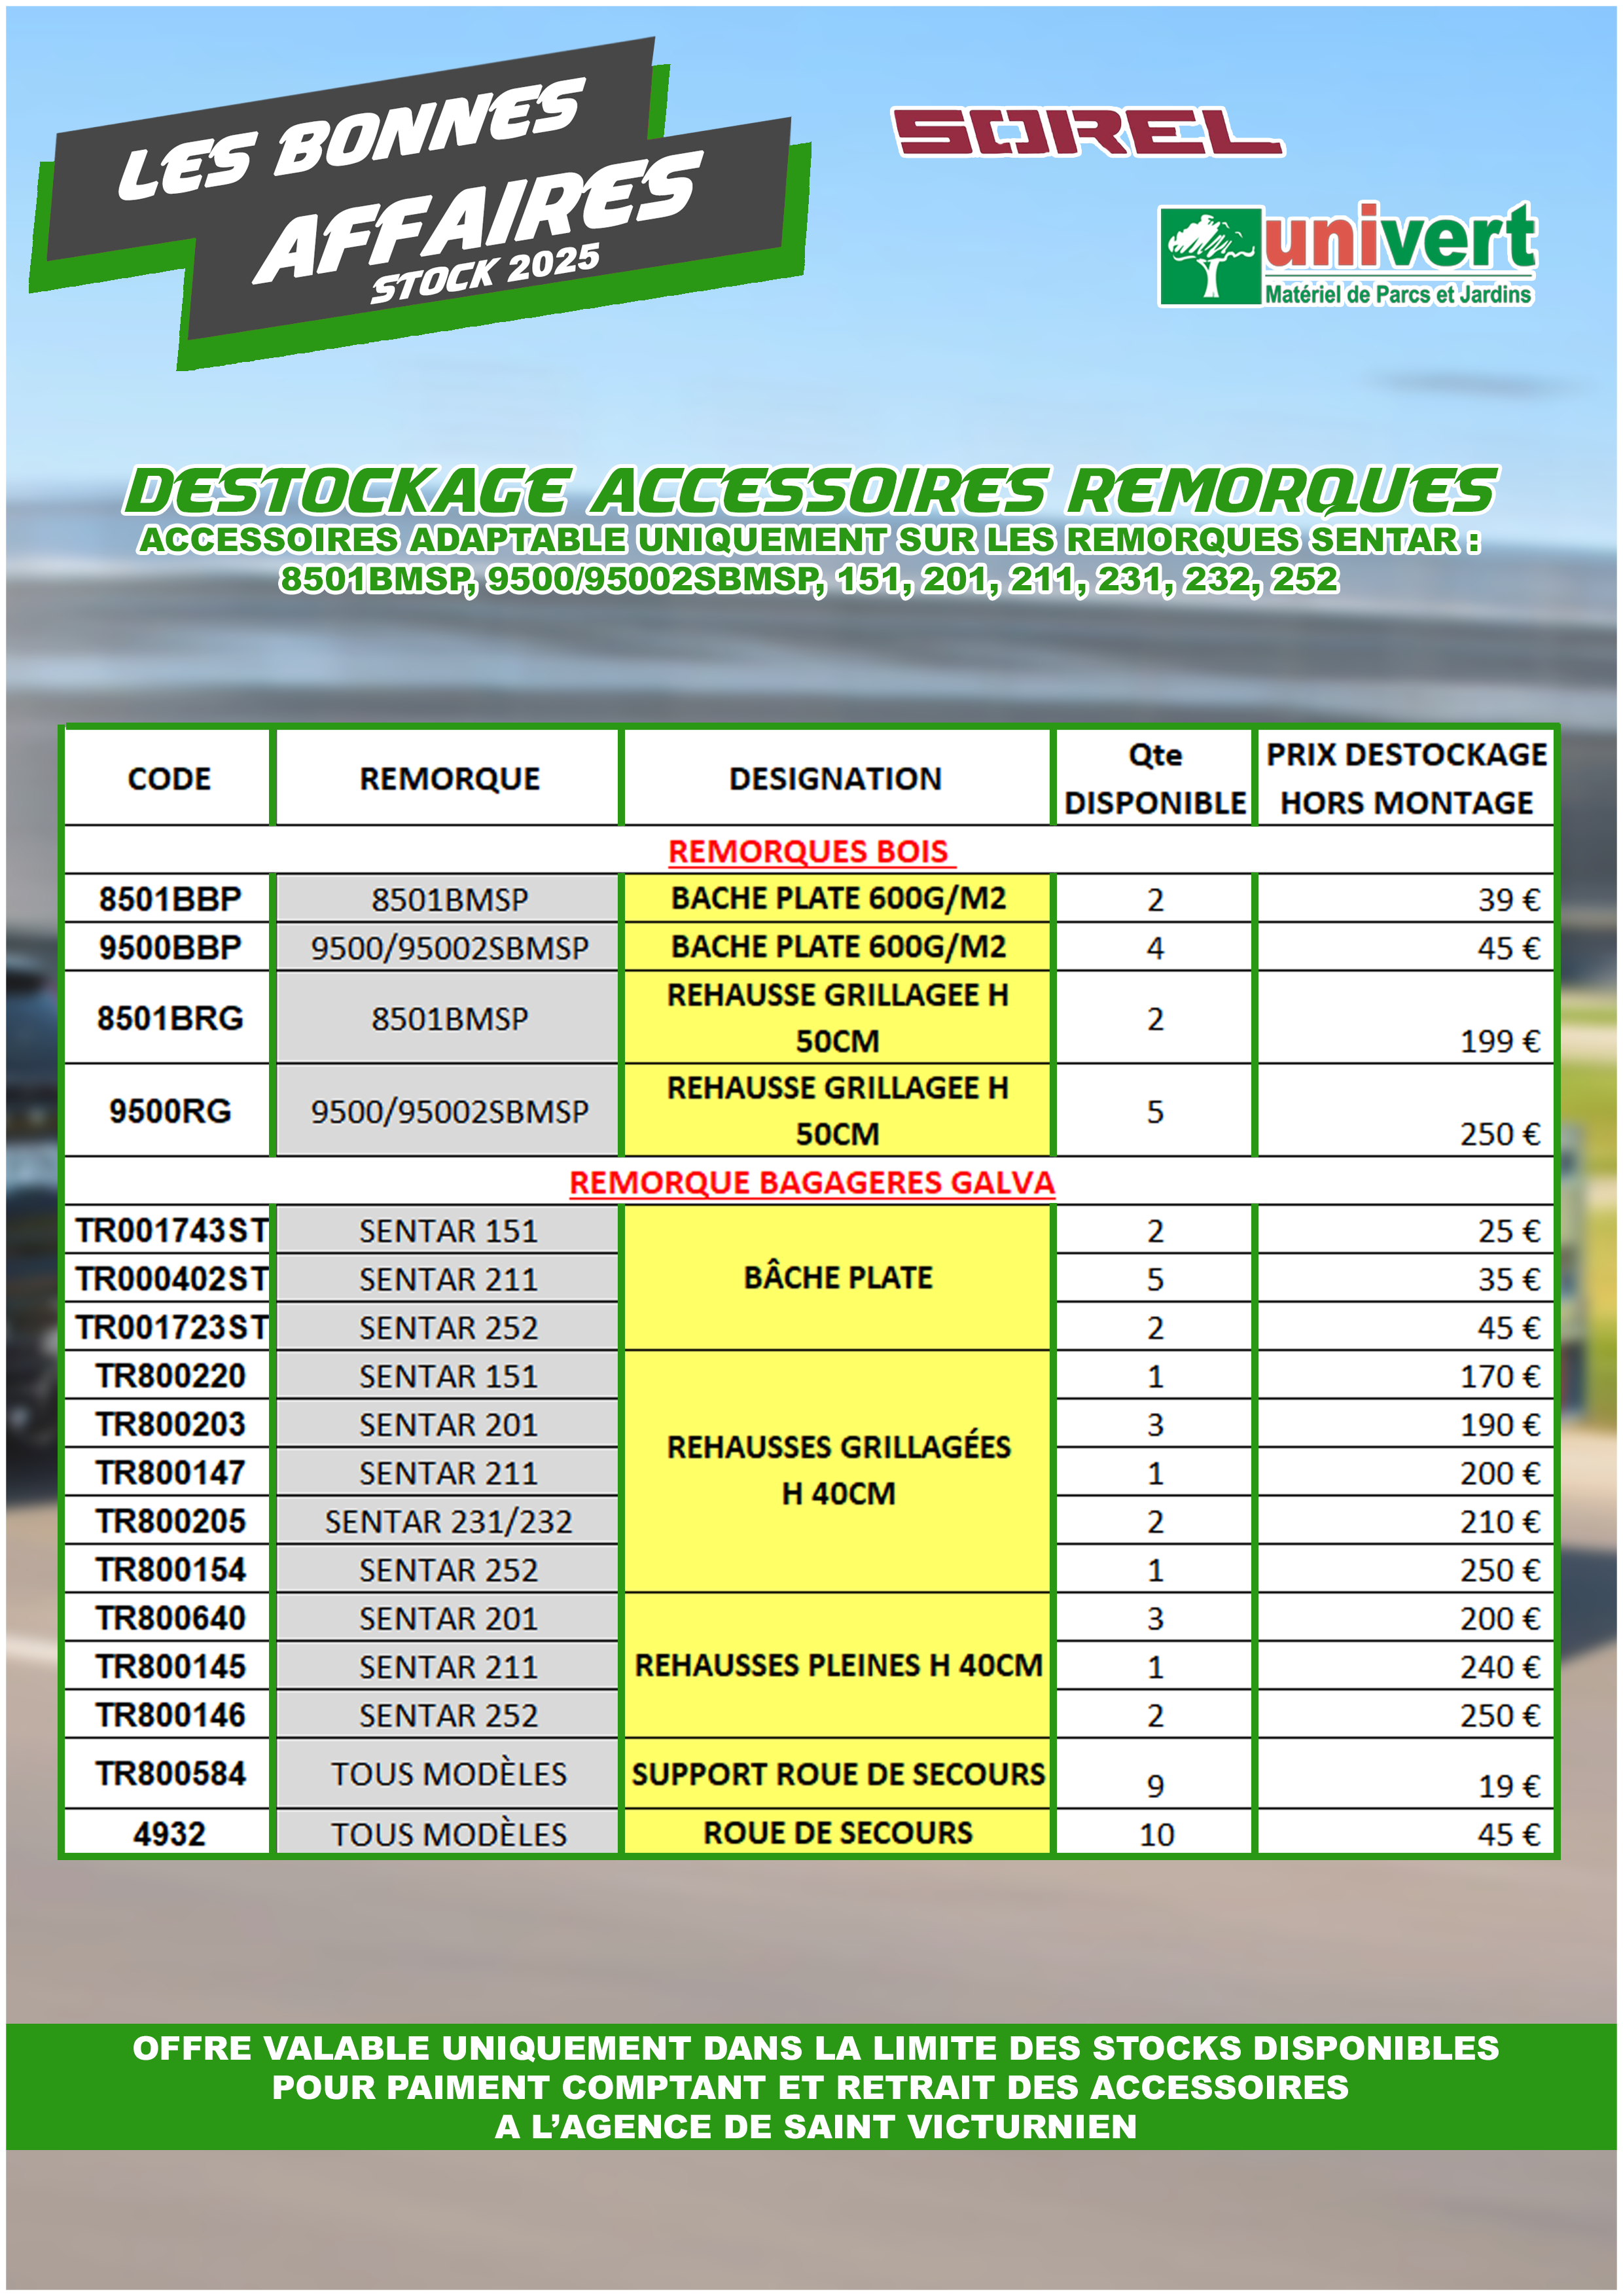
Task: Select code TR800147
Action: pos(170,1473)
